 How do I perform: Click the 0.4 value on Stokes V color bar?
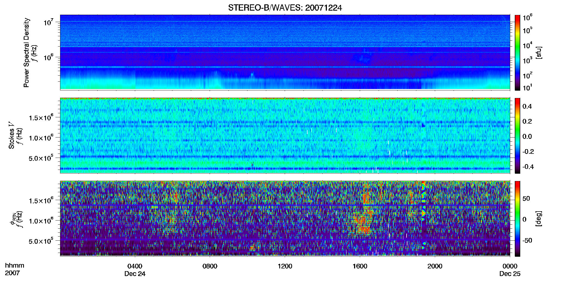coord(527,106)
